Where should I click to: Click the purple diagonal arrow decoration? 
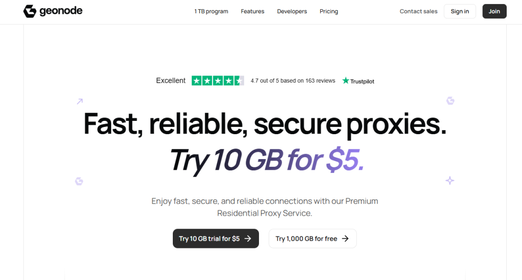click(80, 101)
